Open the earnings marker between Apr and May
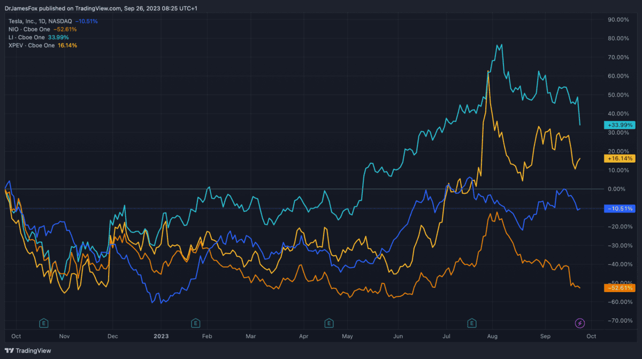642x359 pixels. point(329,323)
